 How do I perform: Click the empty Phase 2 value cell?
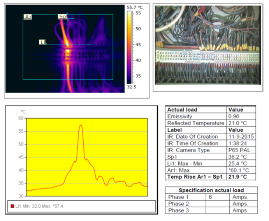[218, 204]
